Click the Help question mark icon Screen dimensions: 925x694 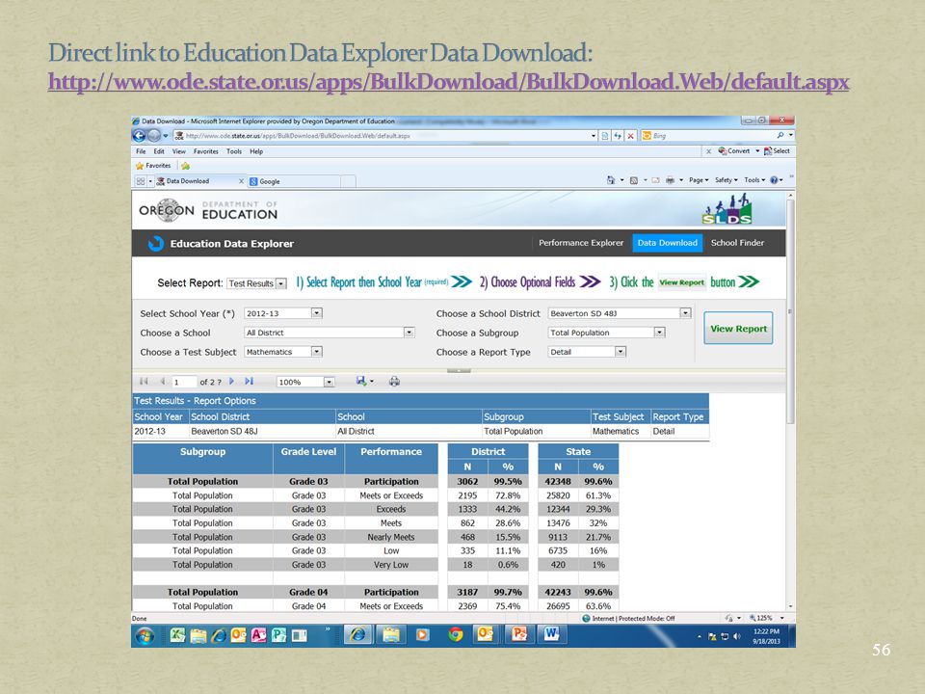774,180
